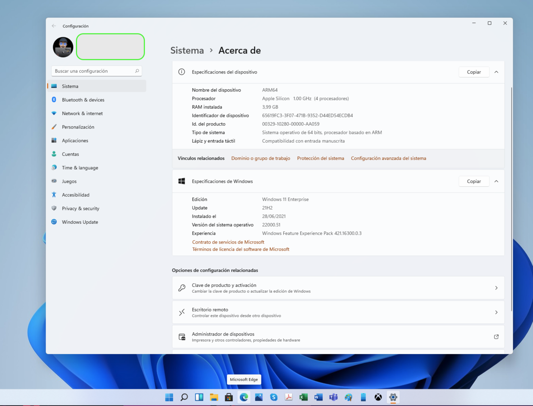Open Bluetooth & devices settings
The height and width of the screenshot is (406, 533).
coord(96,100)
